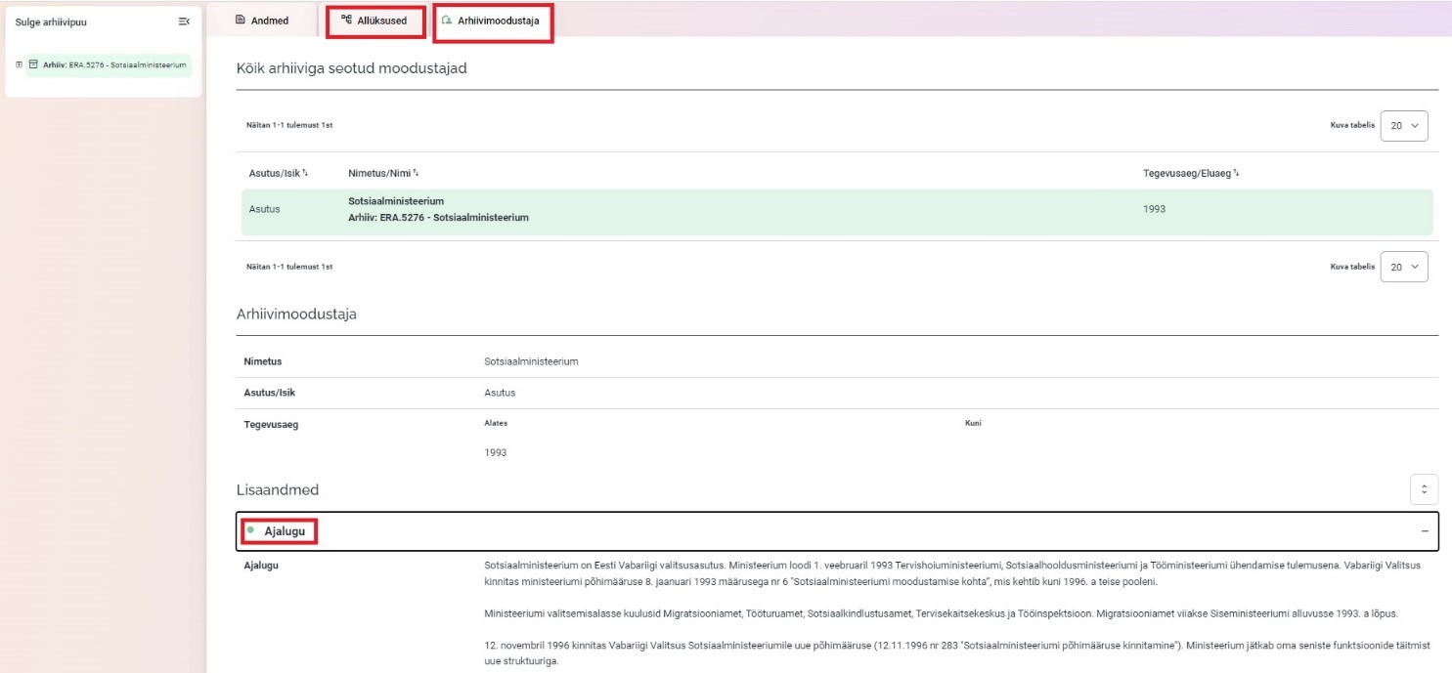Image resolution: width=1452 pixels, height=673 pixels.
Task: Open the Andmed tab
Action: coord(262,21)
